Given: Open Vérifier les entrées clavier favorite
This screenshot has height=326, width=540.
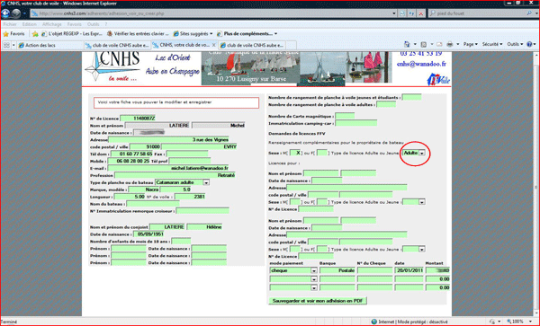Looking at the screenshot, I should tap(138, 33).
